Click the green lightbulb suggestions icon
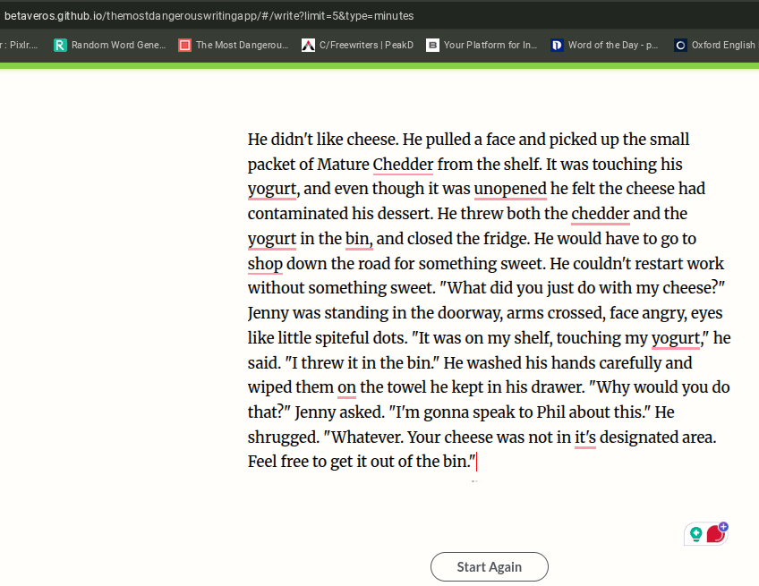Screen dimensions: 759x586 [695, 534]
